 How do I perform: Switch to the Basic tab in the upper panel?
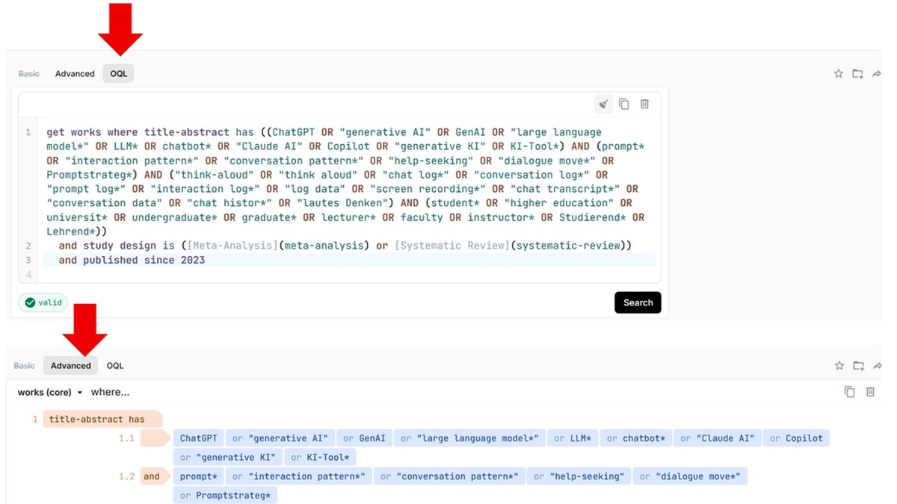pos(28,73)
